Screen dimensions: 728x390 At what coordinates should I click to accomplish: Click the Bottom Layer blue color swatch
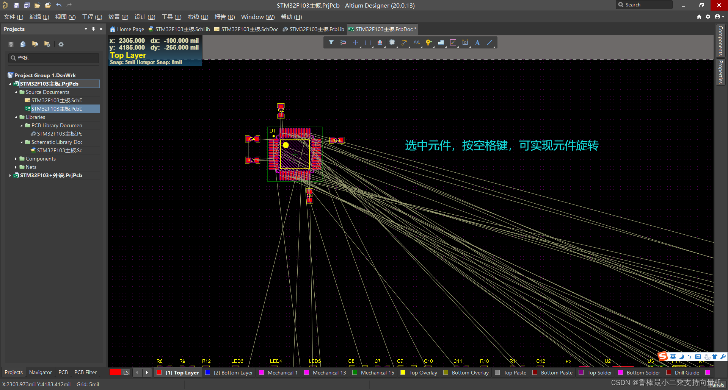coord(207,373)
